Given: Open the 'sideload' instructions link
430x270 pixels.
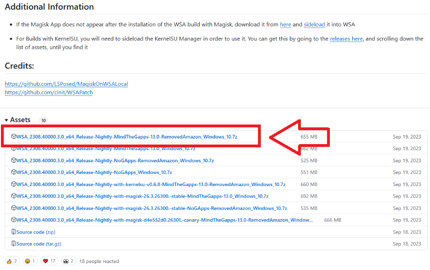Looking at the screenshot, I should [x=314, y=25].
